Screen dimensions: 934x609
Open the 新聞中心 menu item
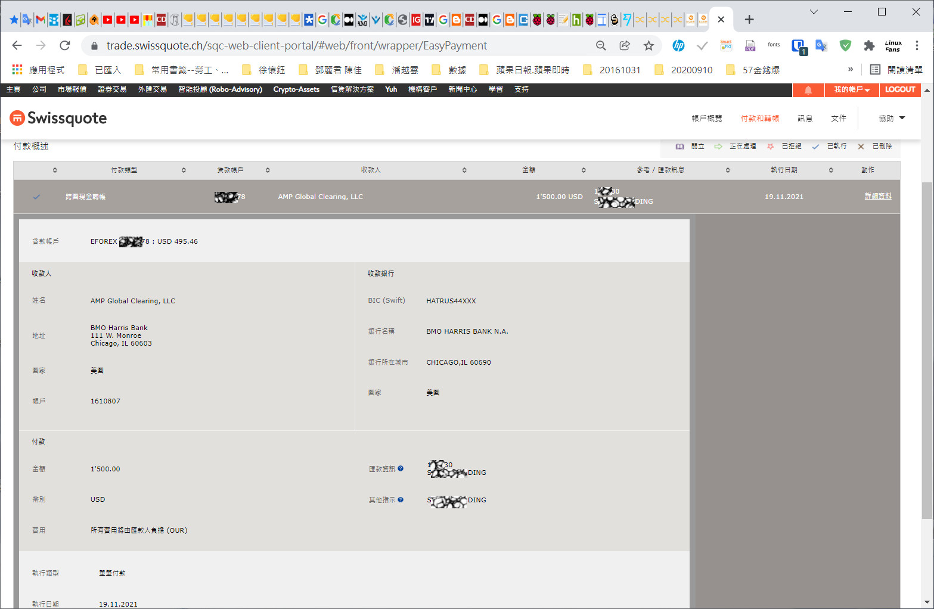click(463, 89)
